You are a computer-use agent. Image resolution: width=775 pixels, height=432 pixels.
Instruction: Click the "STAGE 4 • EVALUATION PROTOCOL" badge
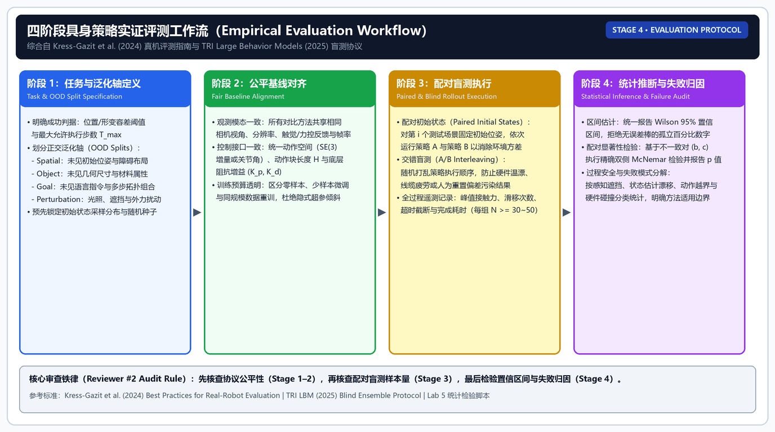[x=676, y=30]
